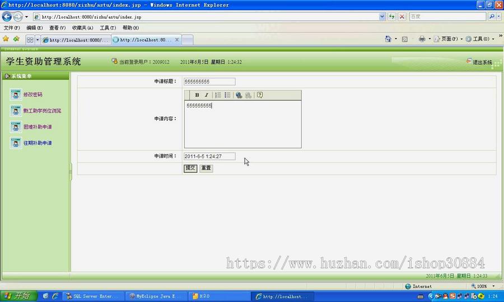
Task: Switch to SQL Server Enterprise taskbar item
Action: point(92,296)
